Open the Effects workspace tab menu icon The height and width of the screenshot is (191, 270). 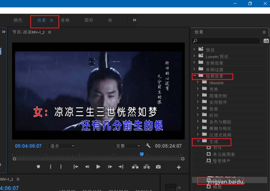[52, 21]
